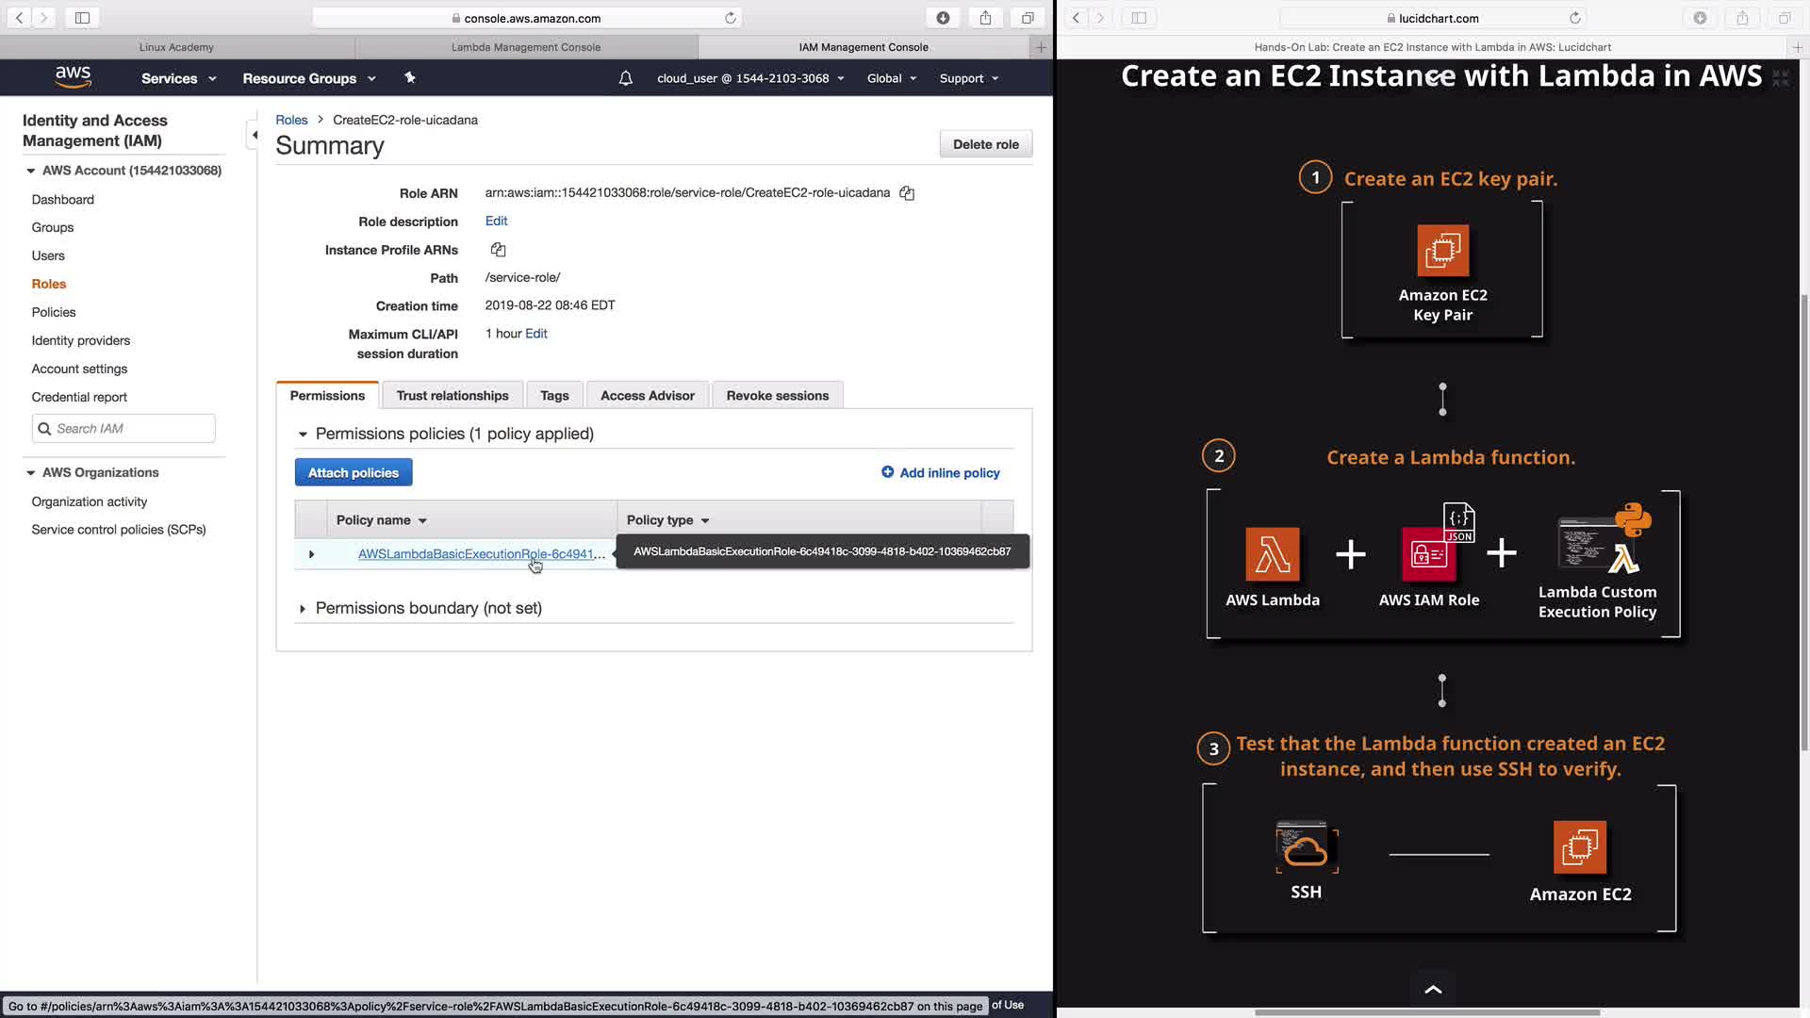Collapse the IAM side navigation arrow
Viewport: 1810px width, 1018px height.
[254, 135]
